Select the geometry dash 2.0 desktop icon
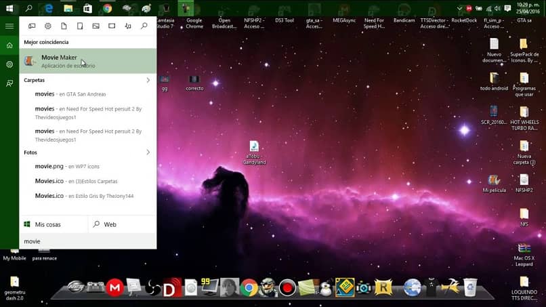 [15, 288]
